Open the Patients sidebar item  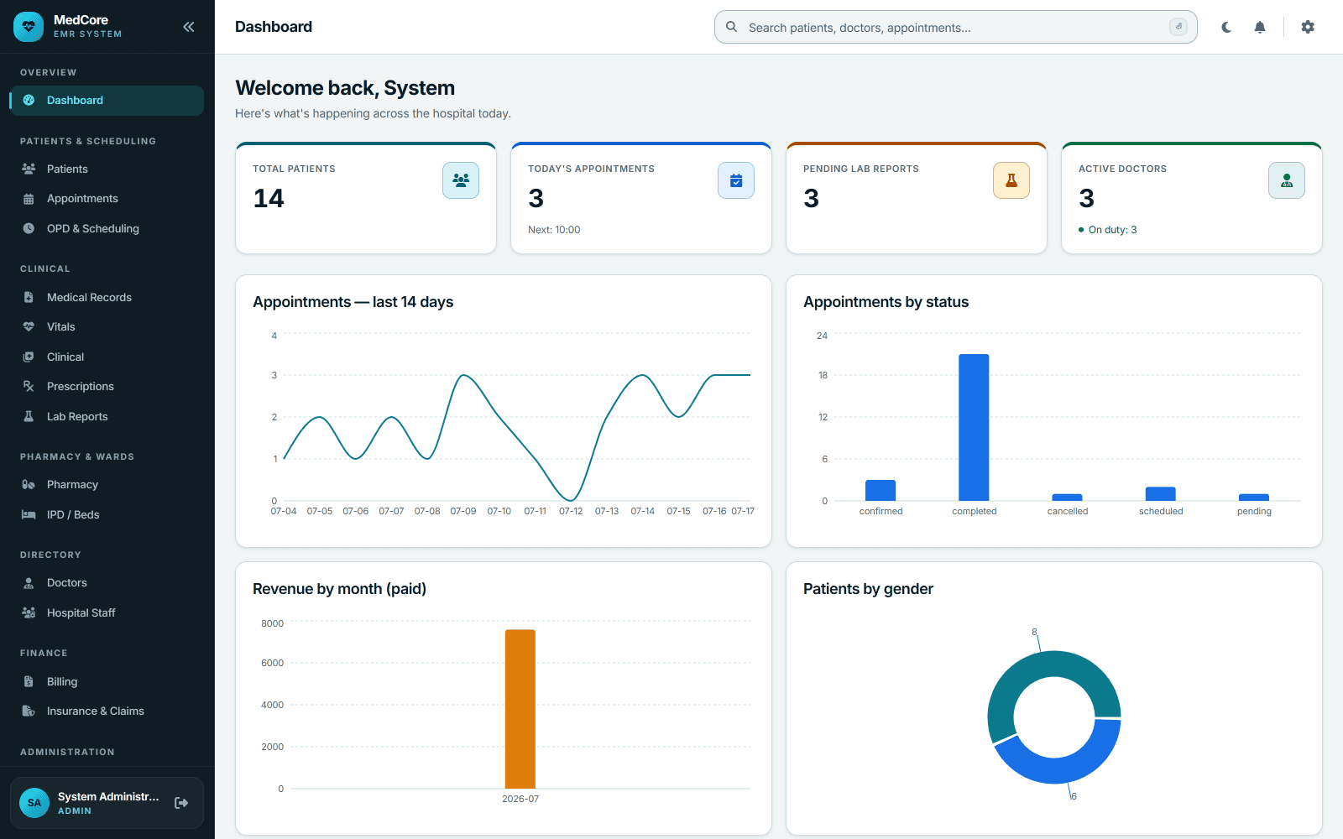(107, 169)
